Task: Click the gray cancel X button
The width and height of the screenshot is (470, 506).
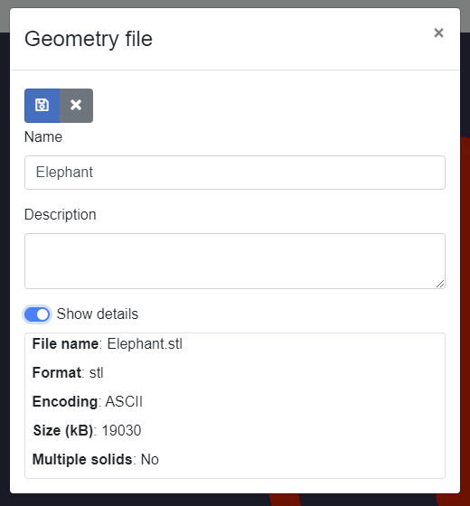Action: point(76,106)
